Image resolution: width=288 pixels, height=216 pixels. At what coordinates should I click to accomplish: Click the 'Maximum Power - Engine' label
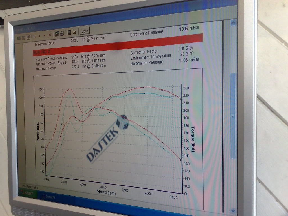(51, 63)
